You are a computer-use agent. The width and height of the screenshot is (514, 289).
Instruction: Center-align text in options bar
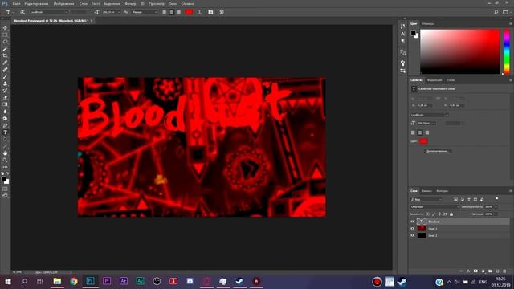[171, 12]
